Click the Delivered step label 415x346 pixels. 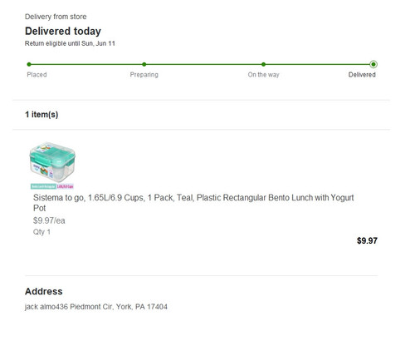coord(362,75)
